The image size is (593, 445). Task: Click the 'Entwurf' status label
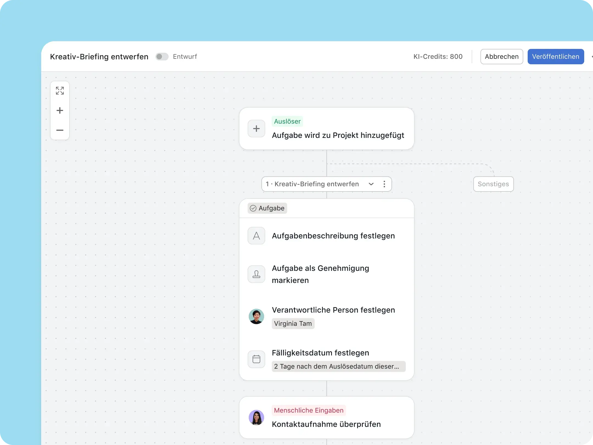[x=185, y=57]
